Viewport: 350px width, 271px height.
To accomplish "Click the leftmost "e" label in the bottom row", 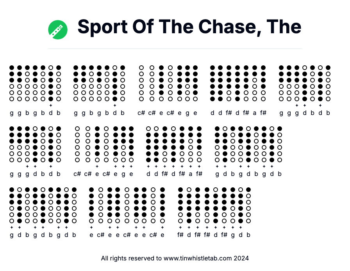I will coord(91,235).
